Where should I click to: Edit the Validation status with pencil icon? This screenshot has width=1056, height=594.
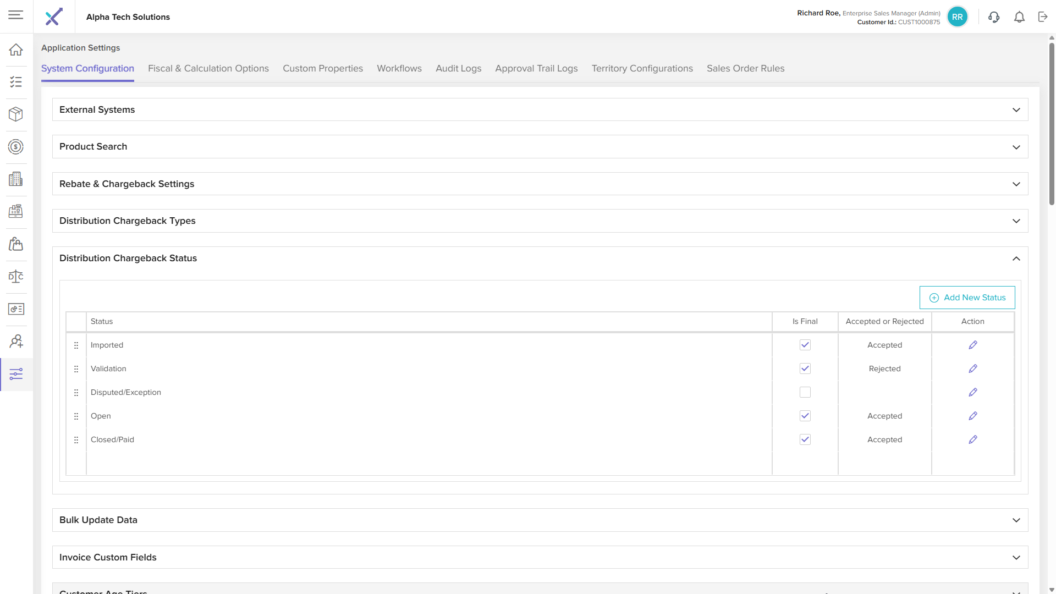[972, 369]
